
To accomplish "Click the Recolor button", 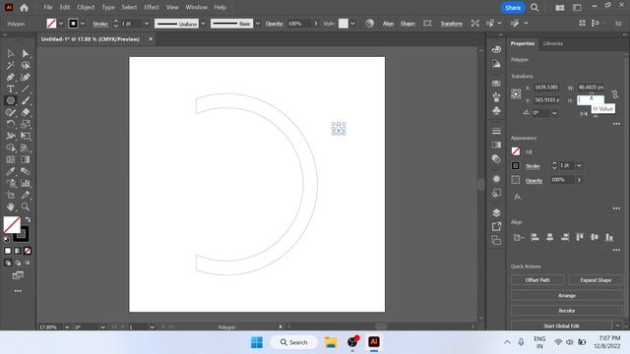I will tap(567, 311).
